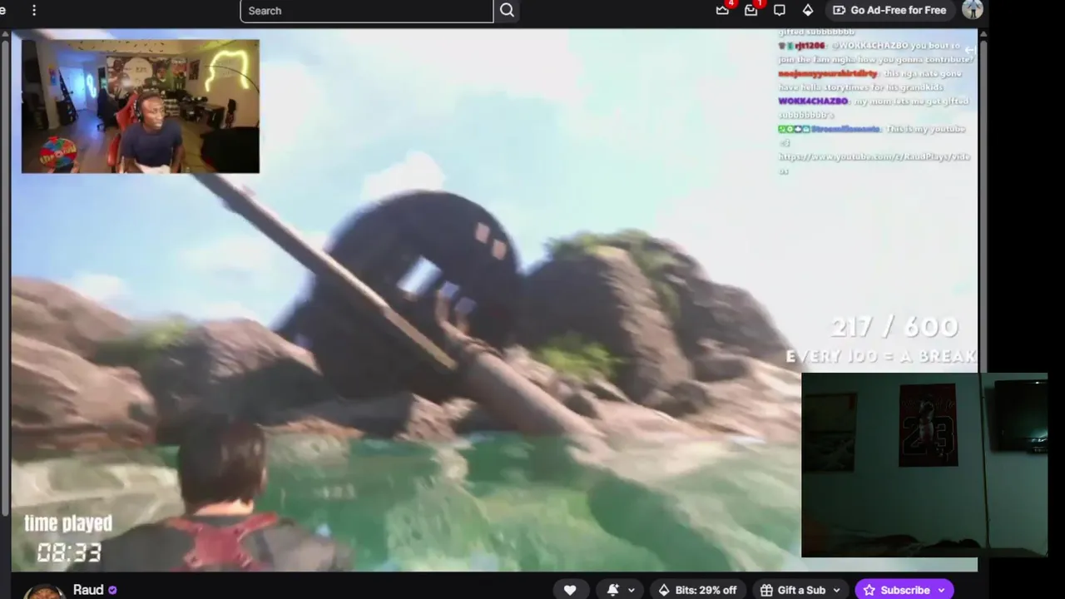Viewport: 1065px width, 599px height.
Task: Follow with the heart button
Action: click(x=570, y=590)
